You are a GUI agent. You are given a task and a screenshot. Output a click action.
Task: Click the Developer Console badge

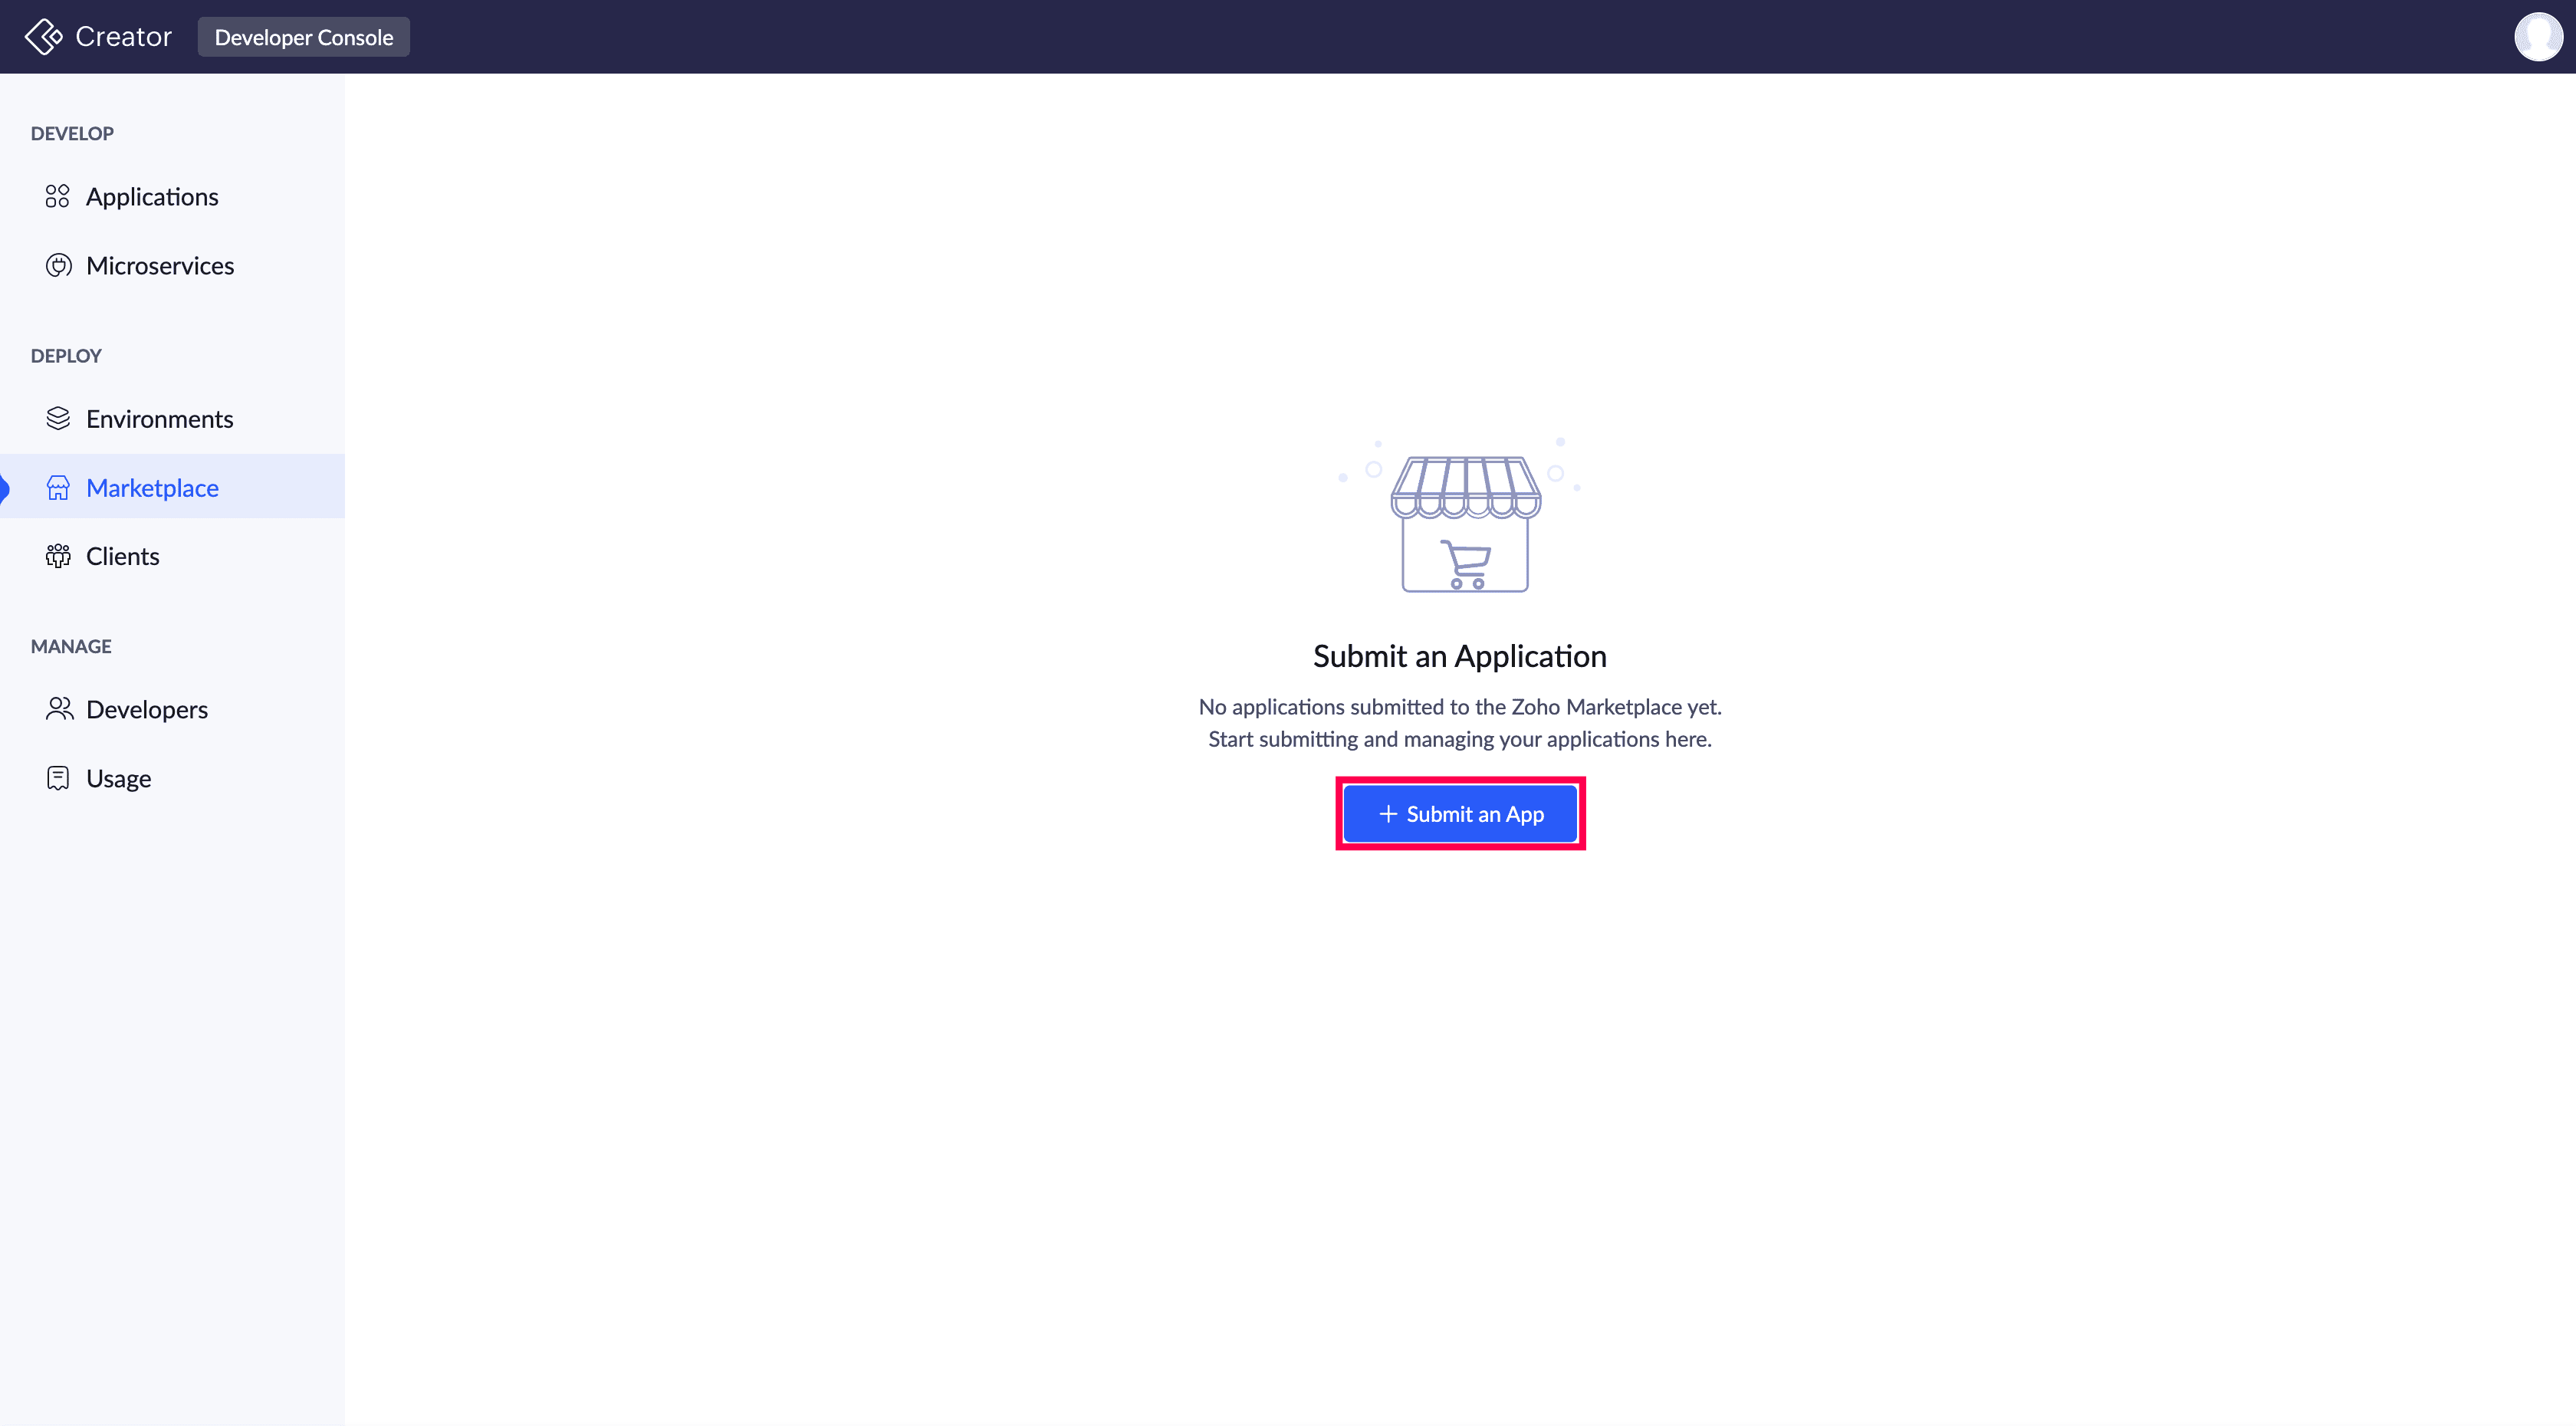point(304,37)
